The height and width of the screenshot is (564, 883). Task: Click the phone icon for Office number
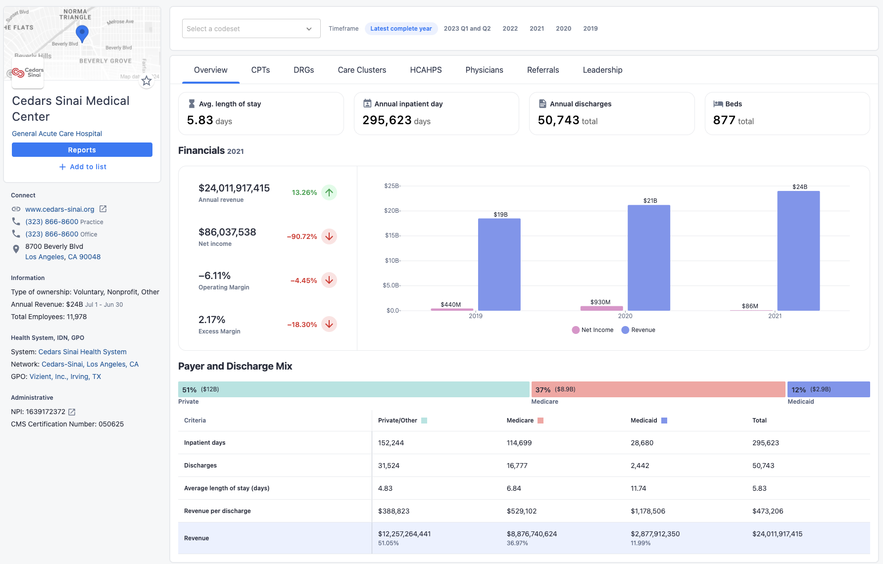pos(16,234)
